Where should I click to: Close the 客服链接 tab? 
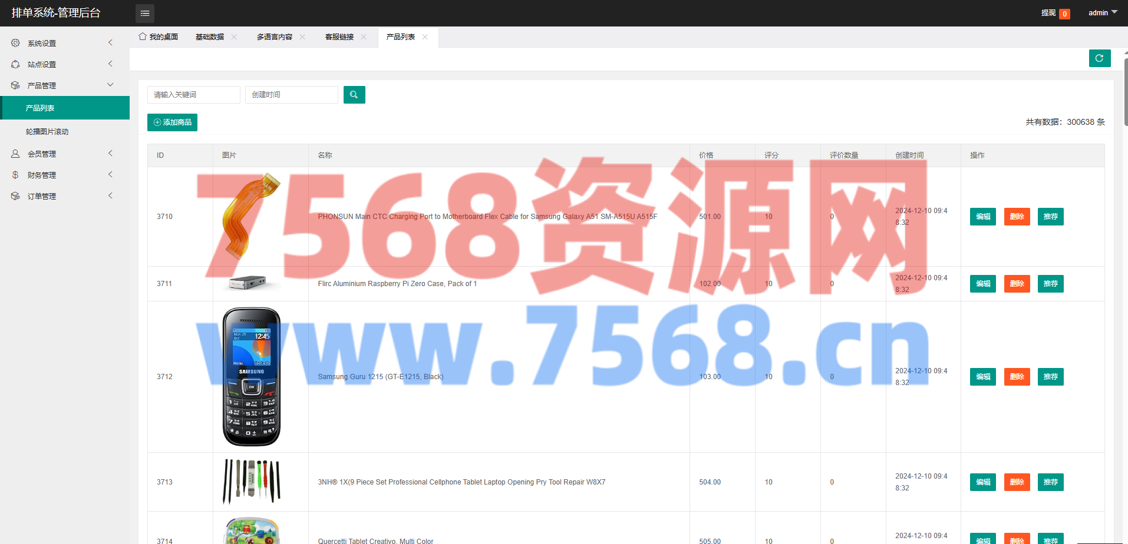coord(364,37)
